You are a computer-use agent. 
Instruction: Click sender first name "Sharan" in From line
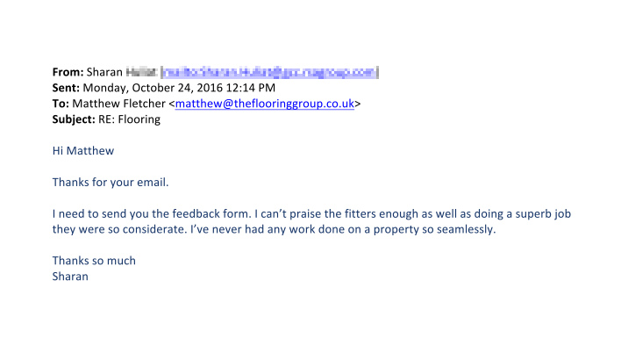(x=104, y=72)
